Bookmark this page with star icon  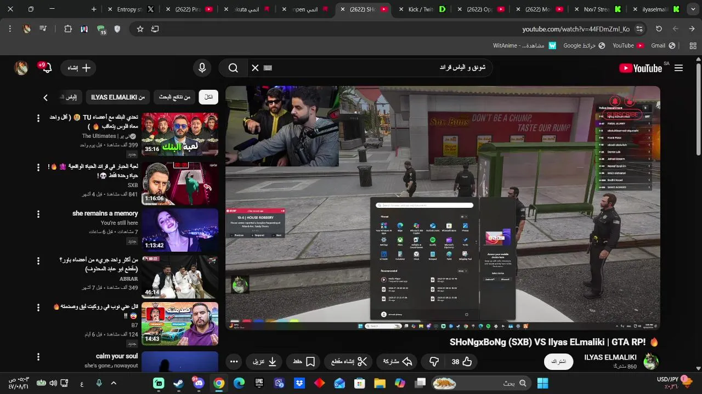pos(140,29)
